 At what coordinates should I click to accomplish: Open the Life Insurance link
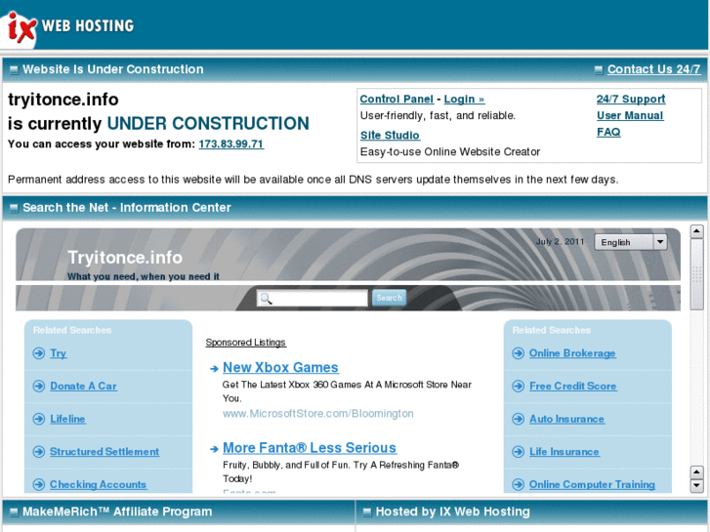(564, 451)
